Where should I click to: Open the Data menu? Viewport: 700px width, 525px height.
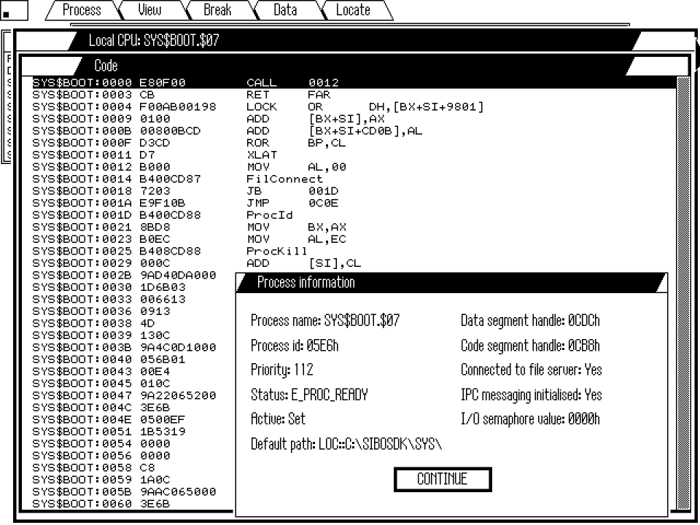click(x=285, y=10)
